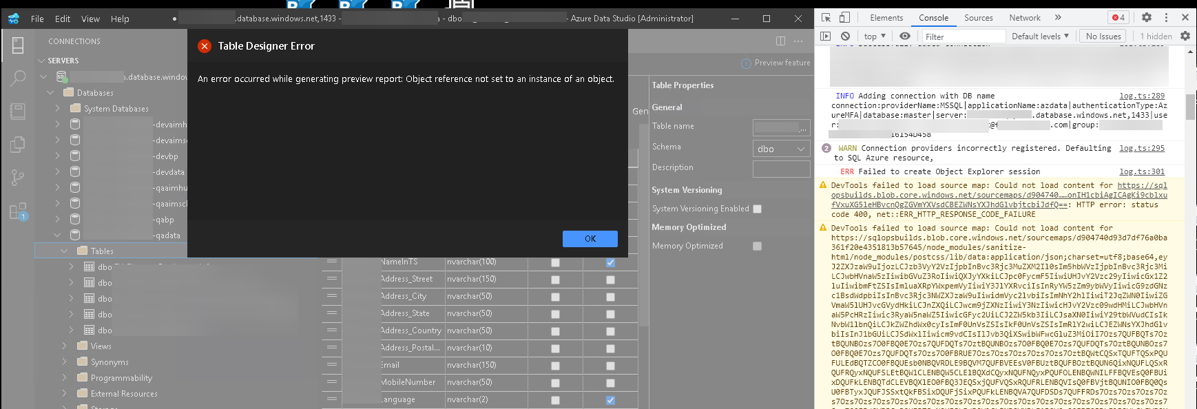Click the Azure Data Studio app icon
Image resolution: width=1197 pixels, height=409 pixels.
point(14,19)
